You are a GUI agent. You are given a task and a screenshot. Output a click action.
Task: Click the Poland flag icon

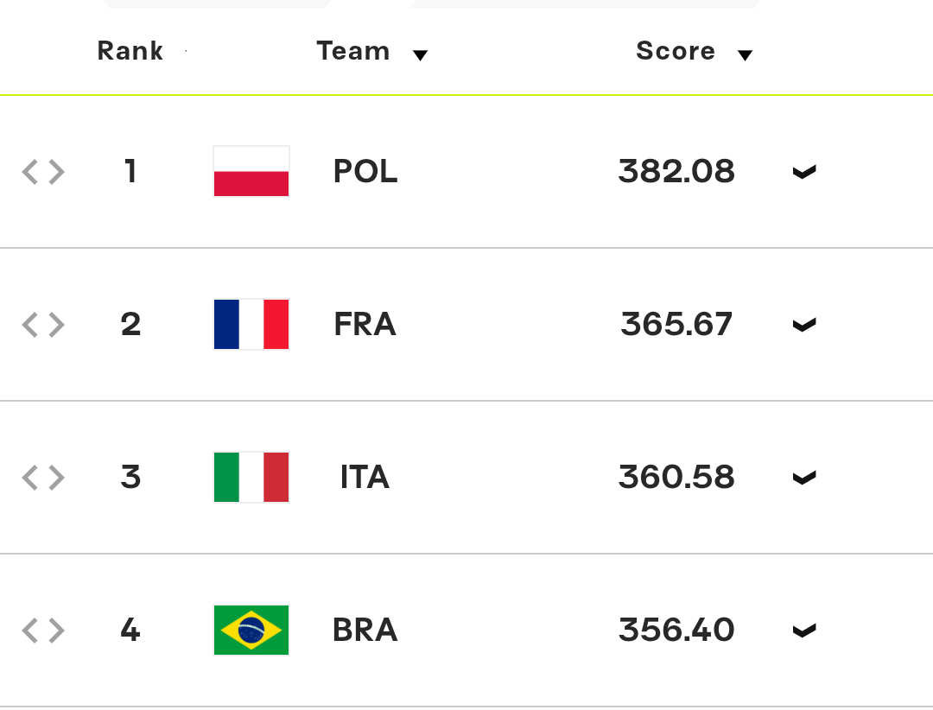click(x=251, y=171)
